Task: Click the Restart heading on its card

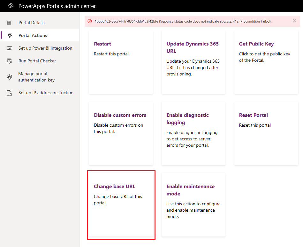Action: pos(102,44)
